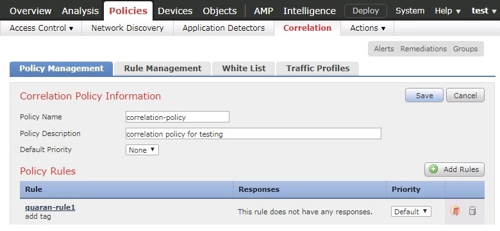Viewport: 500px width, 231px height.
Task: Open the Default Priority dropdown
Action: click(x=142, y=150)
